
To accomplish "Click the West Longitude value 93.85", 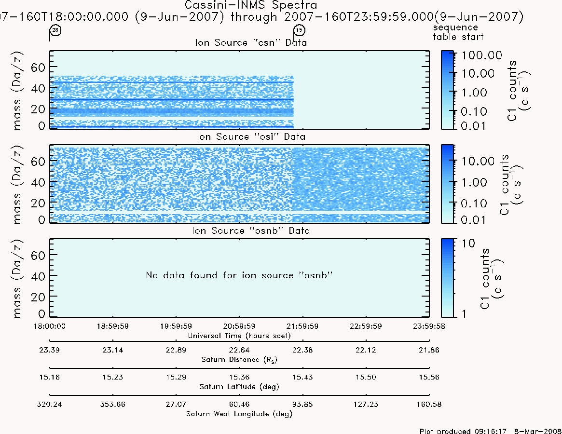I will (x=302, y=405).
